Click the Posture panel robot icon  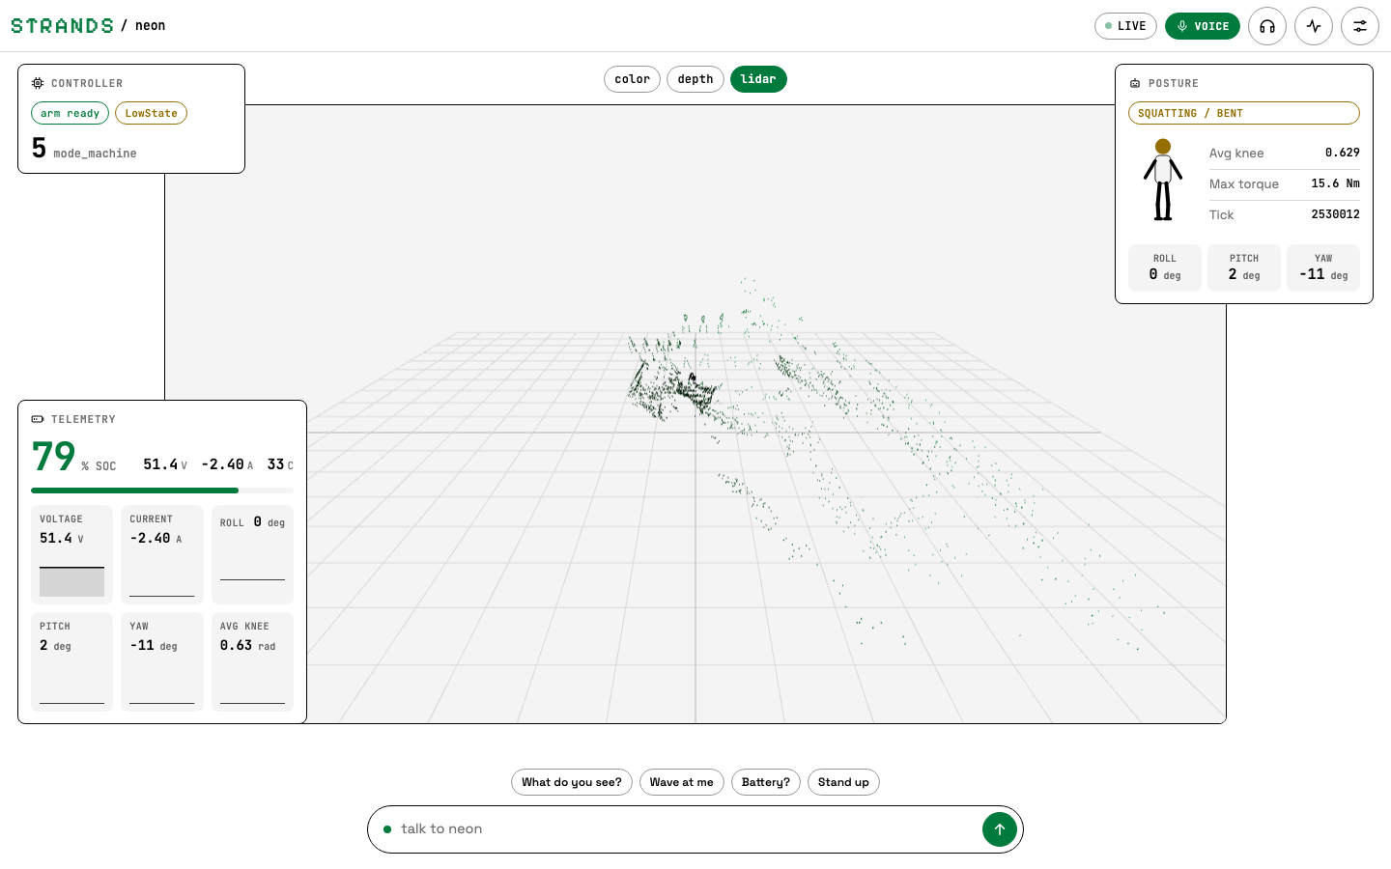[1135, 84]
